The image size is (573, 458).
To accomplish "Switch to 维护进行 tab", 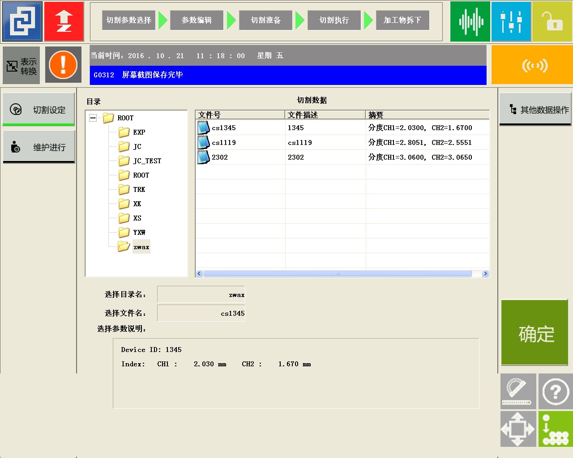I will (39, 147).
